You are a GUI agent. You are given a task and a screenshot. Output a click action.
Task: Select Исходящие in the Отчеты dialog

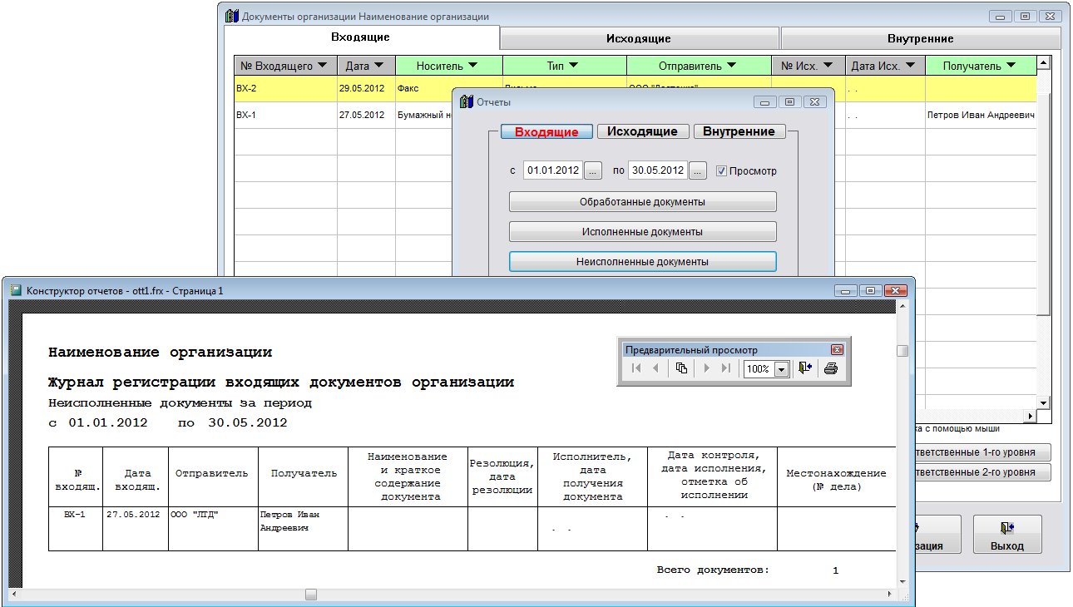tap(642, 131)
